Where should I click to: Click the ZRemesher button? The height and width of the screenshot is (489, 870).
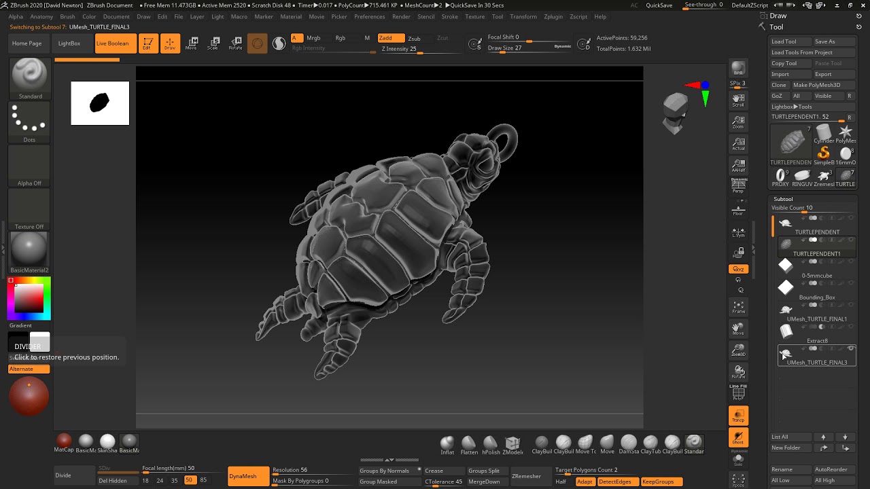point(526,476)
